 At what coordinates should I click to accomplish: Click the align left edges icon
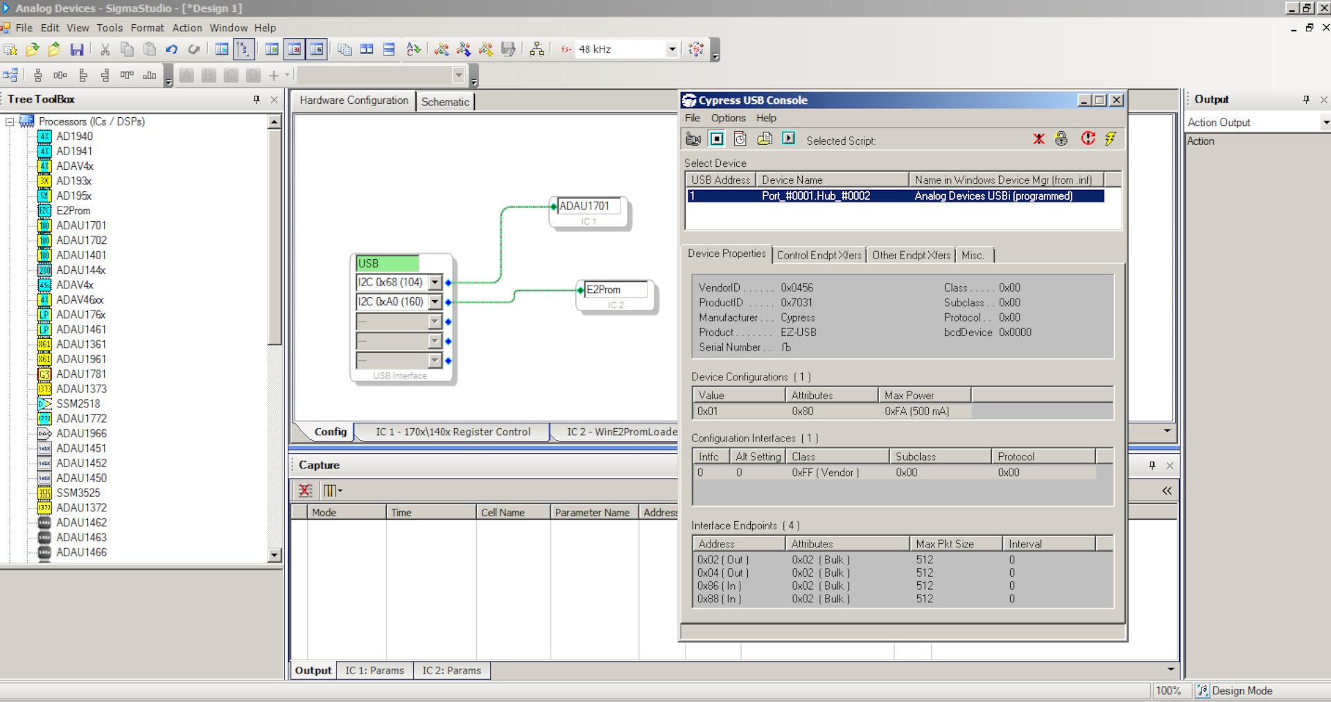coord(82,75)
